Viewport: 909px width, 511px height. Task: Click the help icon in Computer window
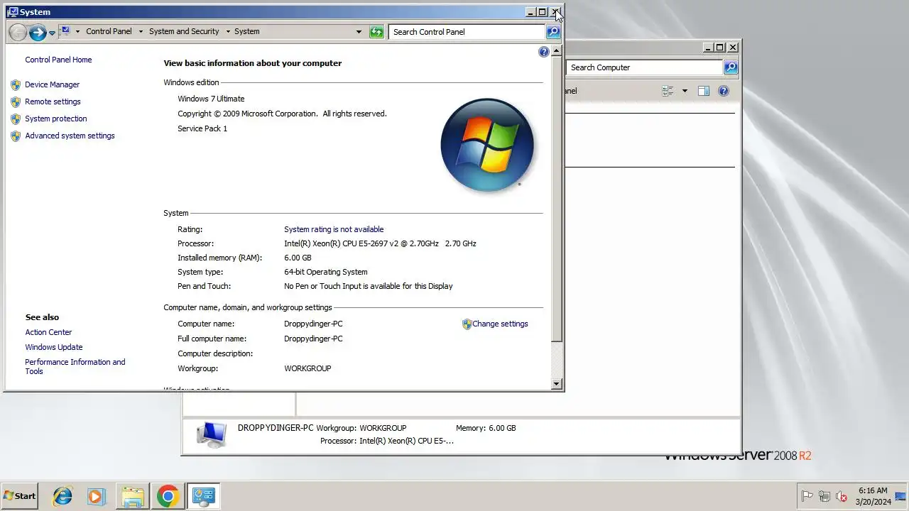[x=724, y=91]
